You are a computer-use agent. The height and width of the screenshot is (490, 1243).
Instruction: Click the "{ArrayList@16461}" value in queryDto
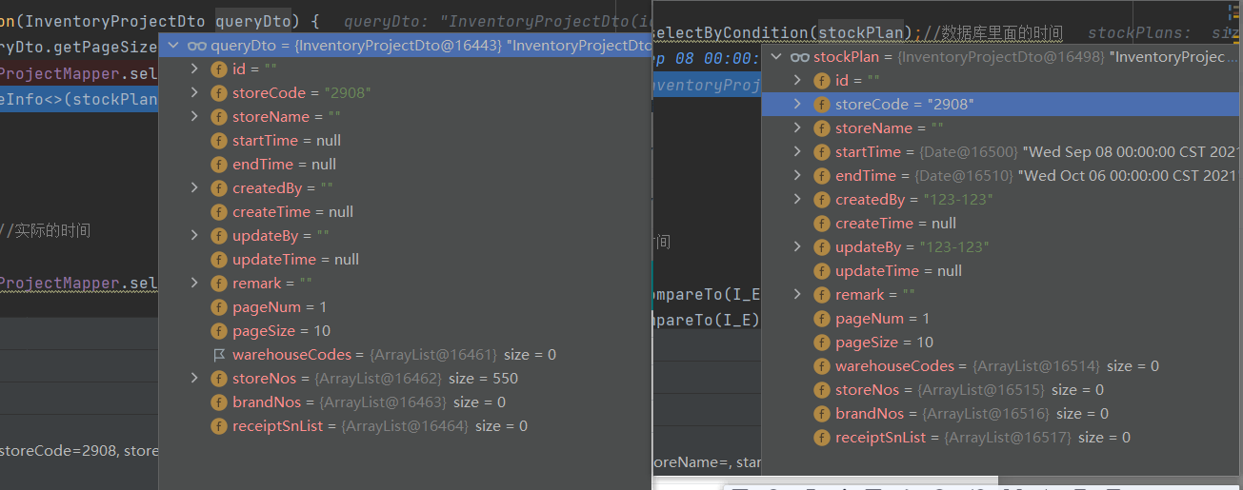433,355
